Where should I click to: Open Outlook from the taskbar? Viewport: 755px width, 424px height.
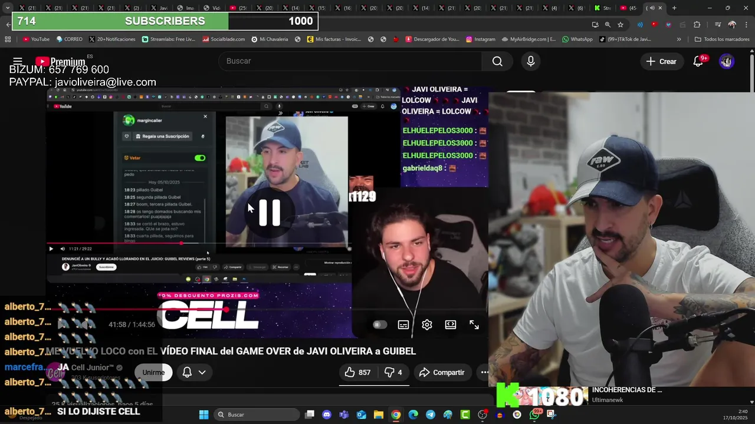(x=361, y=415)
